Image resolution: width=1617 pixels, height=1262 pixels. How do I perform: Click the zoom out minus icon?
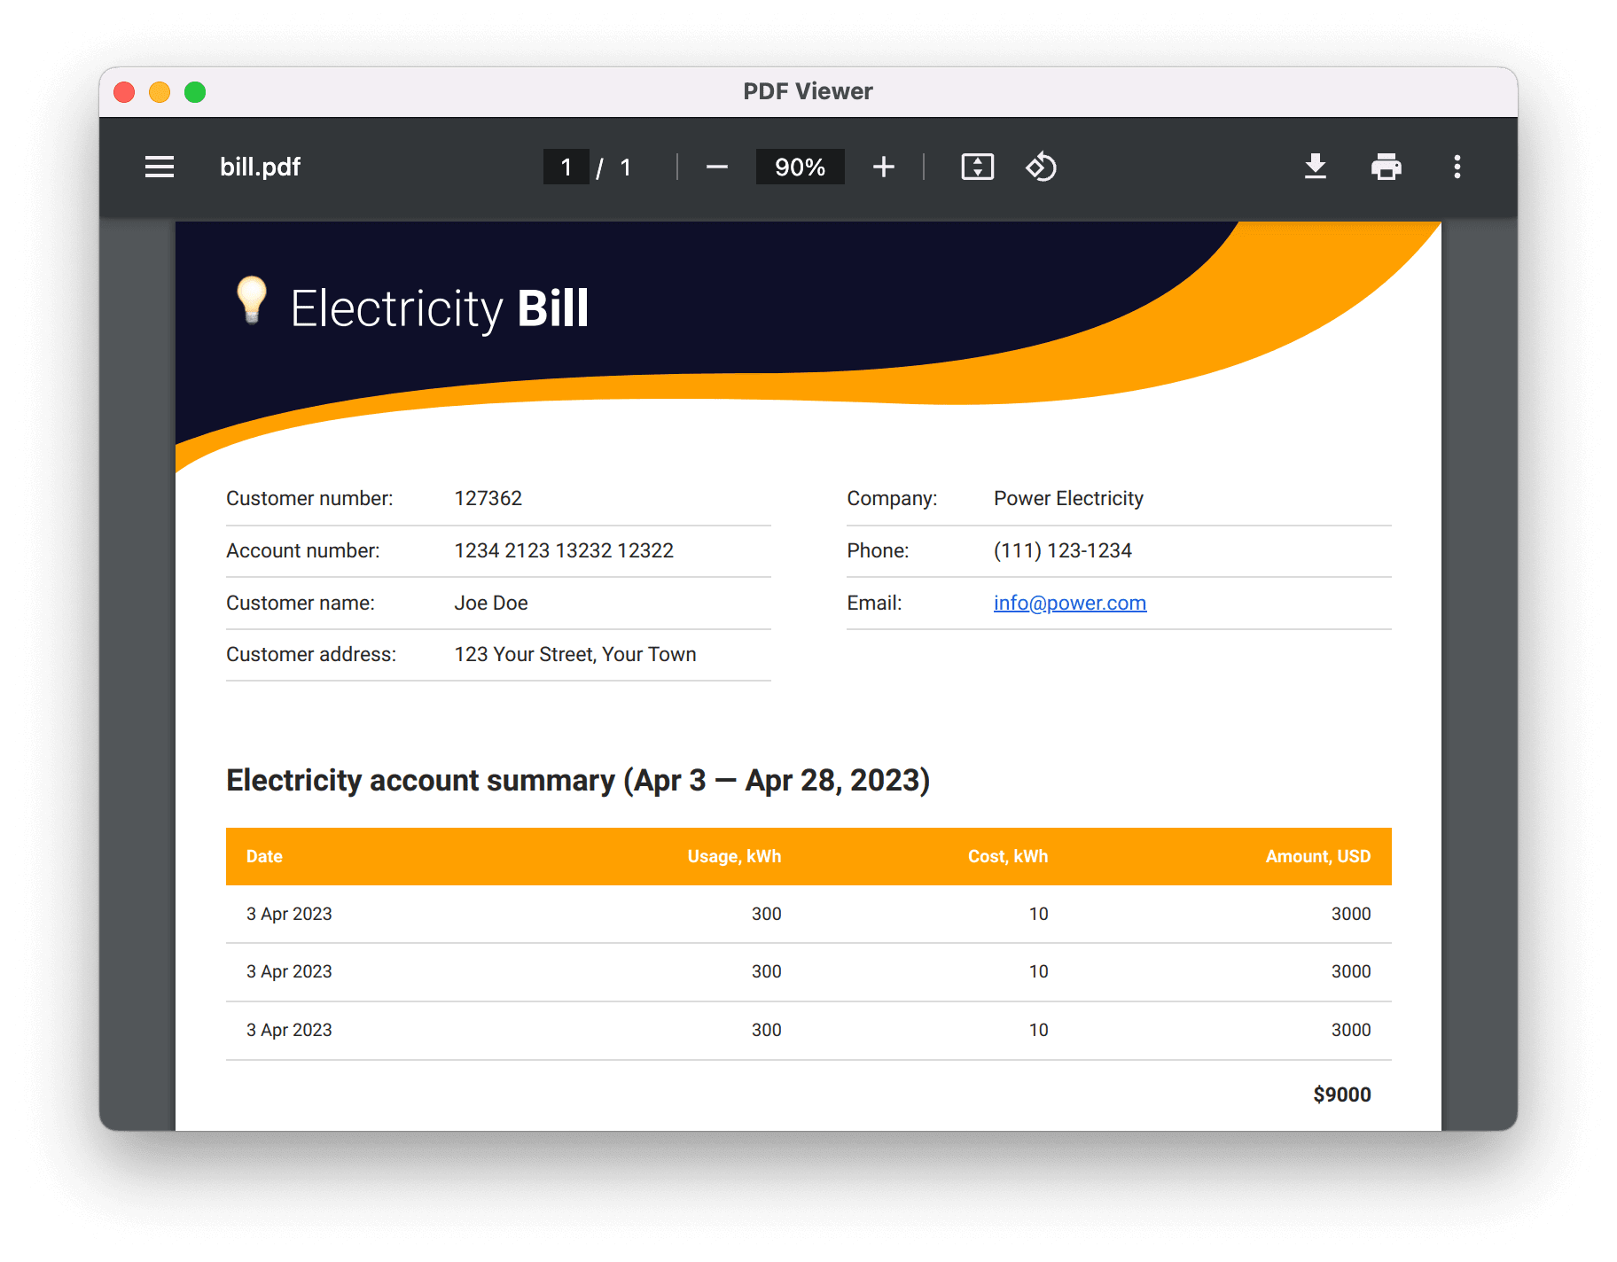(x=717, y=167)
